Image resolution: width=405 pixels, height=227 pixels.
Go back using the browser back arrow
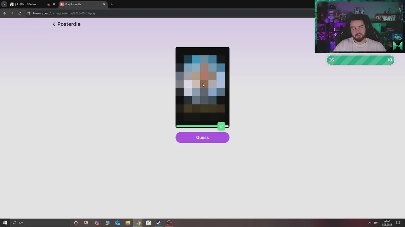[4, 13]
